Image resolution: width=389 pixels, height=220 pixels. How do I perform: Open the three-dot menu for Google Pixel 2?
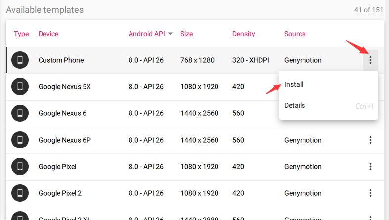tap(370, 193)
